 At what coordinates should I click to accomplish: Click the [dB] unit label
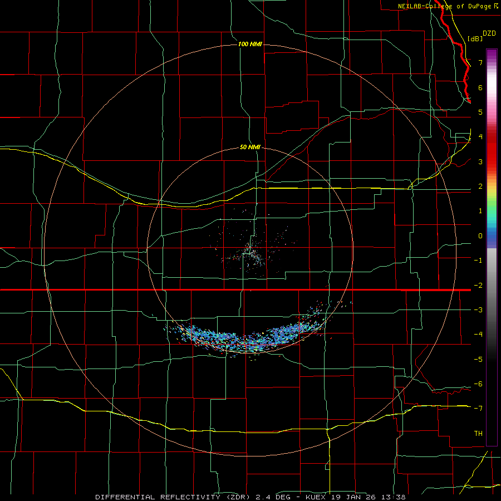(475, 38)
